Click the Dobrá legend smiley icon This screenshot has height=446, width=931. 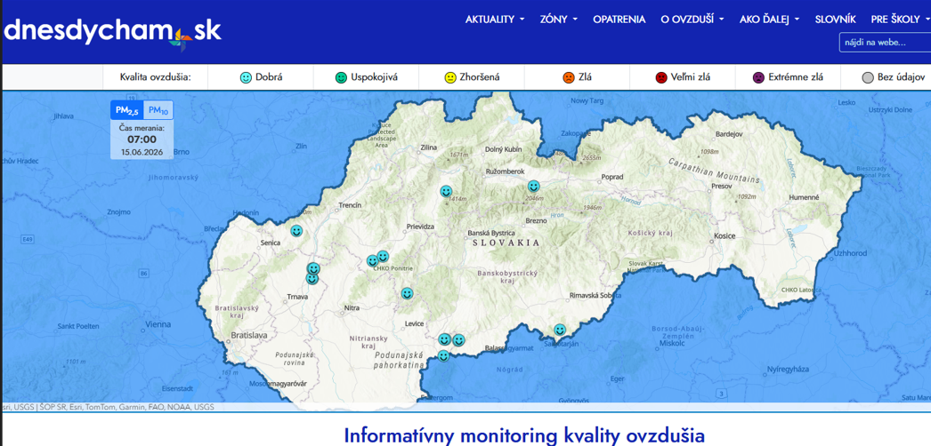(246, 77)
